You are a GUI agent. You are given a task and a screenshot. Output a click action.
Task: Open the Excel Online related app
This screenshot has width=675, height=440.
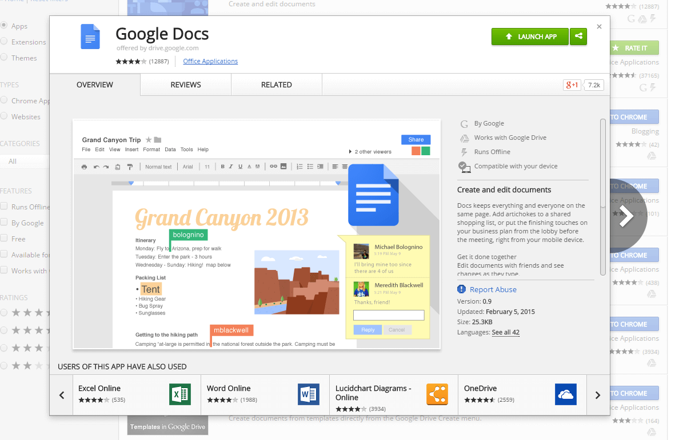pyautogui.click(x=137, y=395)
